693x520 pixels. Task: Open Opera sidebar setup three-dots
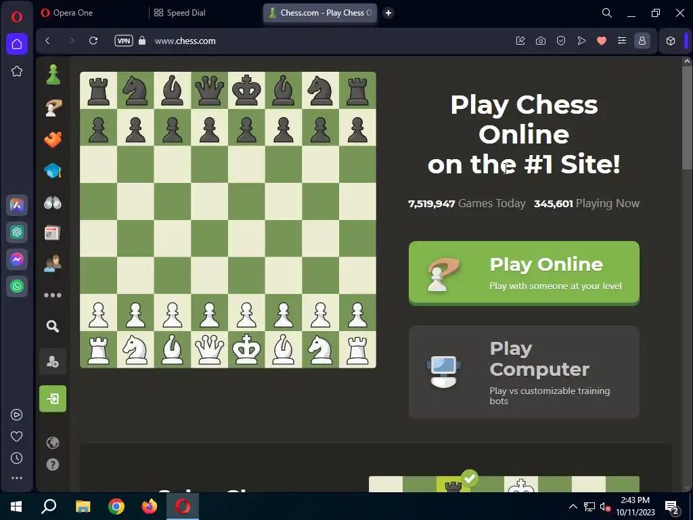pos(16,478)
